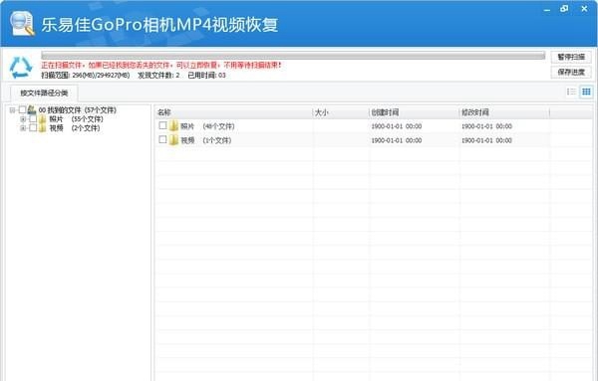This screenshot has width=598, height=381.
Task: Minimize the recovery window
Action: 547,9
